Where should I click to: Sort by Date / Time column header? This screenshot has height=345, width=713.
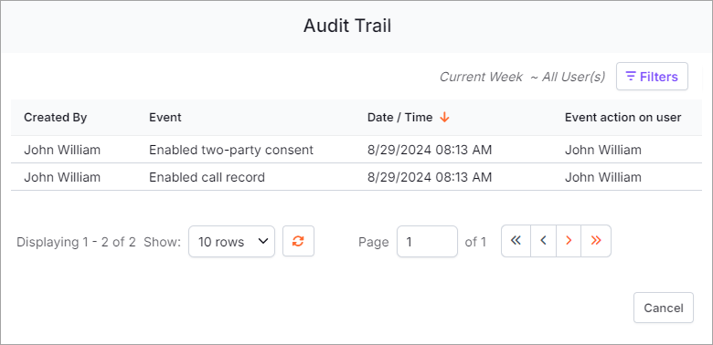point(399,118)
